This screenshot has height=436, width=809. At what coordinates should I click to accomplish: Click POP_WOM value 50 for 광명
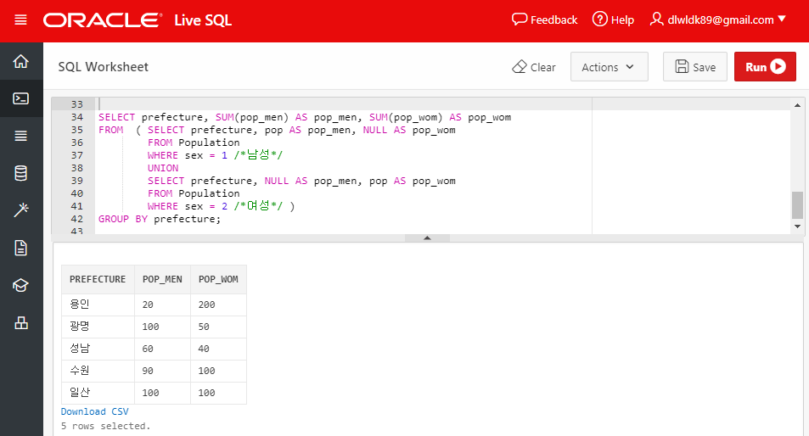pos(218,327)
